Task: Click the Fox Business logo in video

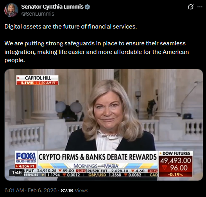Action: (26, 158)
